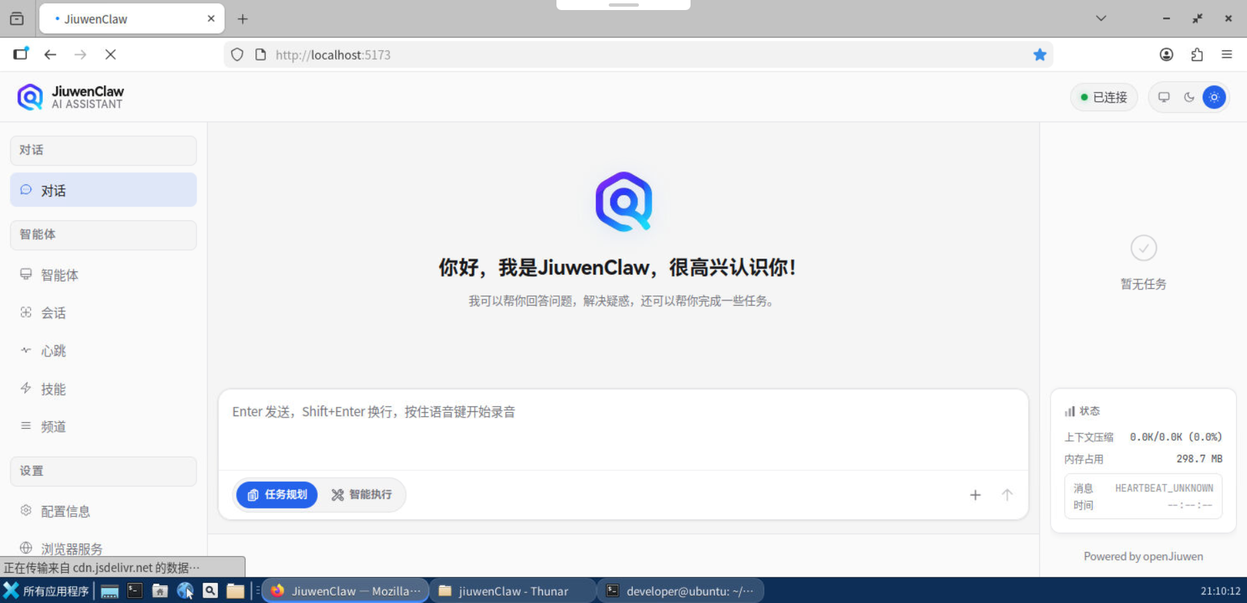Image resolution: width=1247 pixels, height=603 pixels.
Task: Switch to light theme sun icon
Action: [x=1214, y=97]
